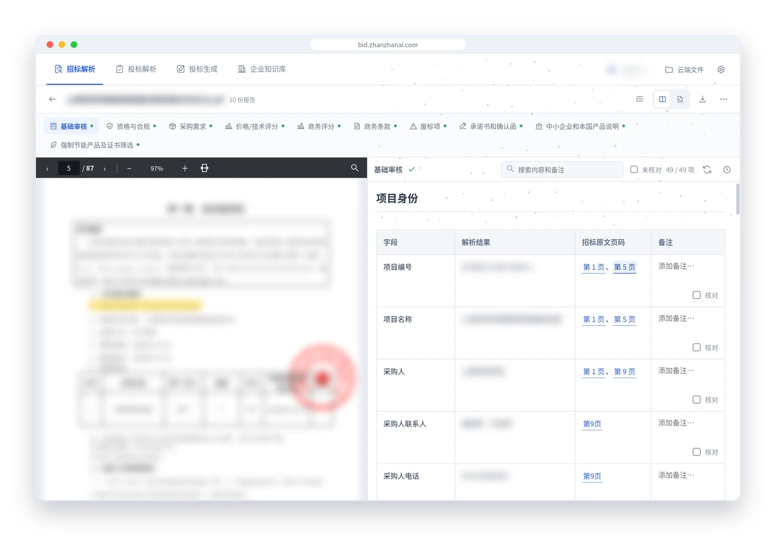Open settings gear icon
Screen dimensions: 776x536
coord(721,69)
